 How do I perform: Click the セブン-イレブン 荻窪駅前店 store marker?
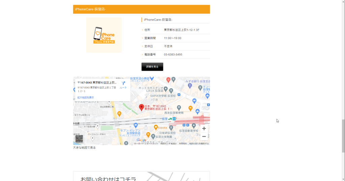tap(136, 125)
